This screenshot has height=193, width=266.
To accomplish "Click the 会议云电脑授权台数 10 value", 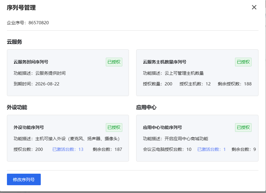I will pyautogui.click(x=167, y=149).
